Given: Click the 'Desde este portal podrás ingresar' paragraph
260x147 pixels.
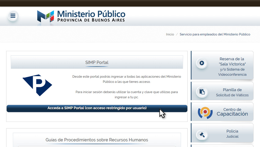Looking at the screenshot, I should coord(127,79).
